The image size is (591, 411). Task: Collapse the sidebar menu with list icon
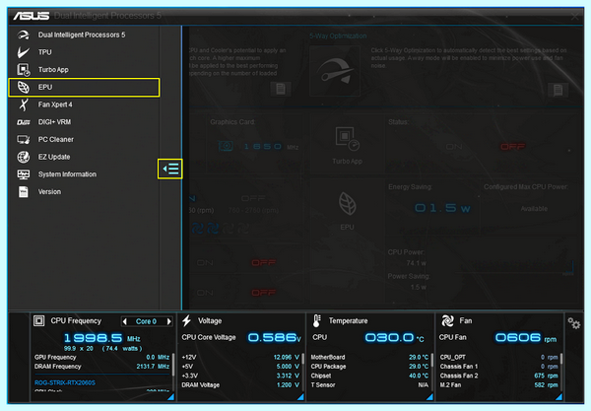tap(170, 169)
